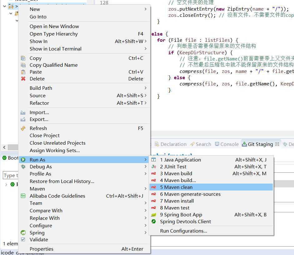Screen dimensions: 294x255
Task: Open Show in Local Terminal entry
Action: [x=84, y=49]
